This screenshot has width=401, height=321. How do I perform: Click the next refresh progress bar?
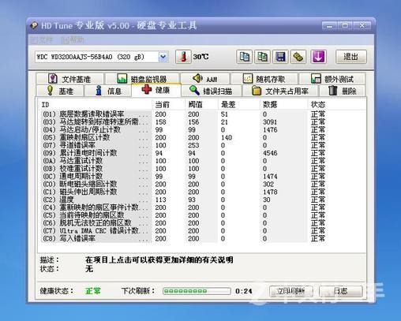pyautogui.click(x=197, y=291)
